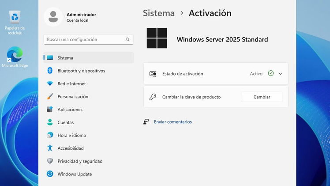The width and height of the screenshot is (330, 186).
Task: Navigate to Cuentas settings
Action: (88, 122)
